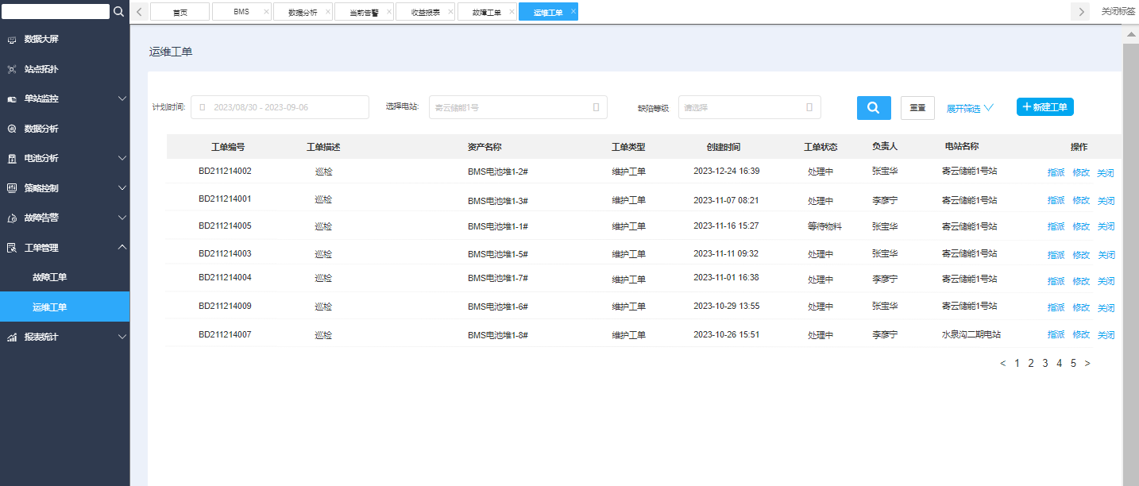Go to previous page of results
The height and width of the screenshot is (486, 1139).
coord(1002,364)
